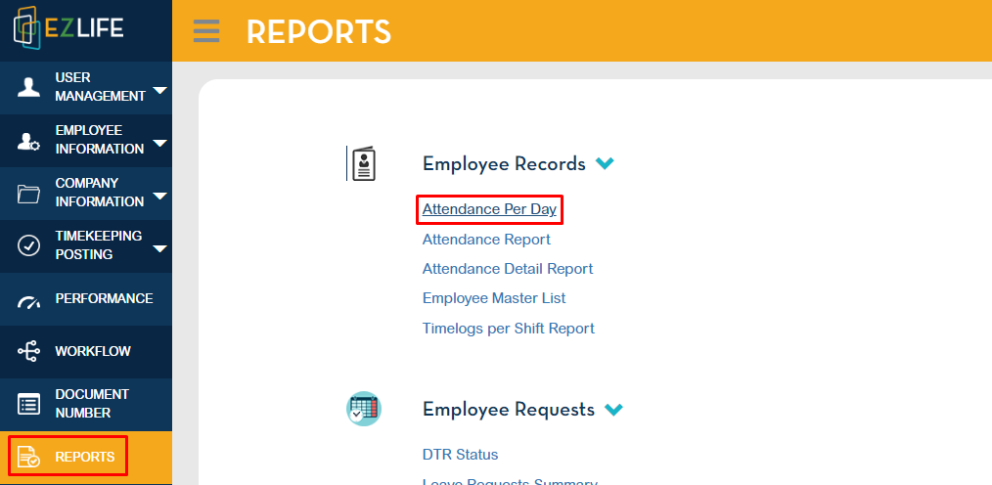Image resolution: width=992 pixels, height=485 pixels.
Task: Click the Reports document icon
Action: (28, 457)
